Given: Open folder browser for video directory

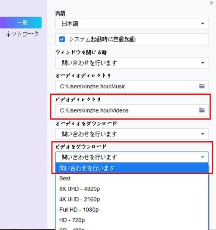Looking at the screenshot, I should point(202,110).
